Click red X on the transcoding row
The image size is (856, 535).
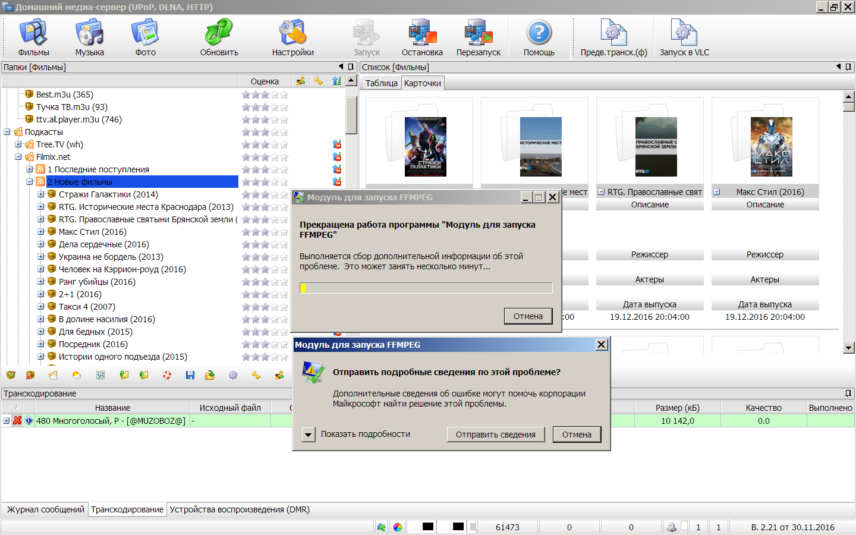pyautogui.click(x=17, y=421)
